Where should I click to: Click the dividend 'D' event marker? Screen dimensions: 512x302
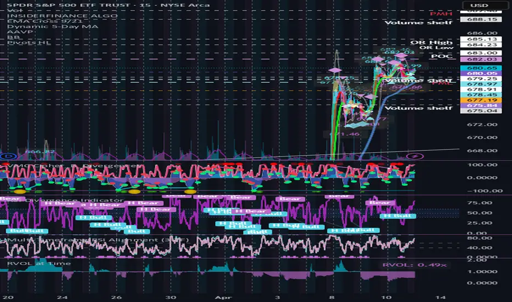(9, 156)
